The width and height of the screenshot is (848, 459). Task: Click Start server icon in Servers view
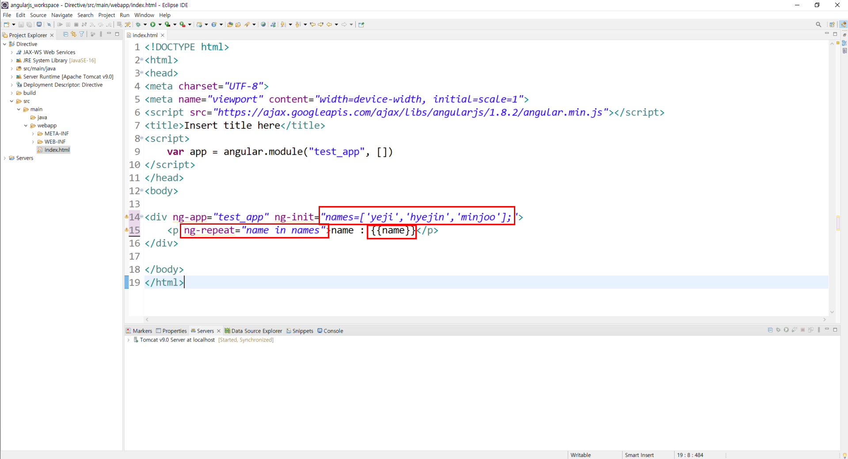click(786, 330)
